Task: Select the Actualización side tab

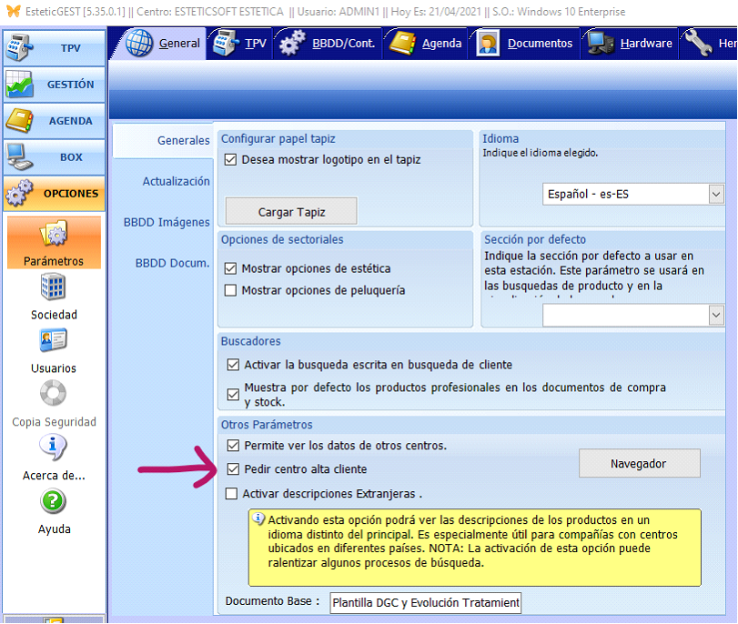Action: point(176,181)
